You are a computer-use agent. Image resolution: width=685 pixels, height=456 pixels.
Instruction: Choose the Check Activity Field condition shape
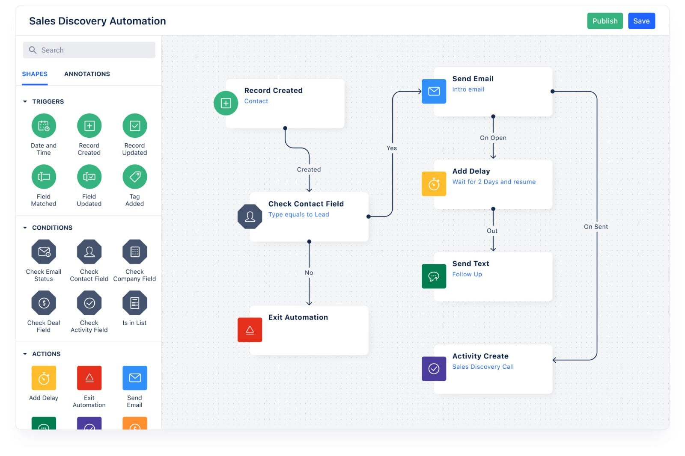[x=89, y=303]
